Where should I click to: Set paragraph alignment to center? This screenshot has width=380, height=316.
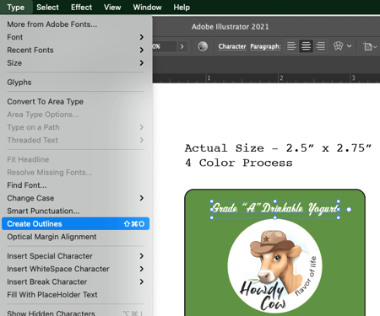point(306,46)
